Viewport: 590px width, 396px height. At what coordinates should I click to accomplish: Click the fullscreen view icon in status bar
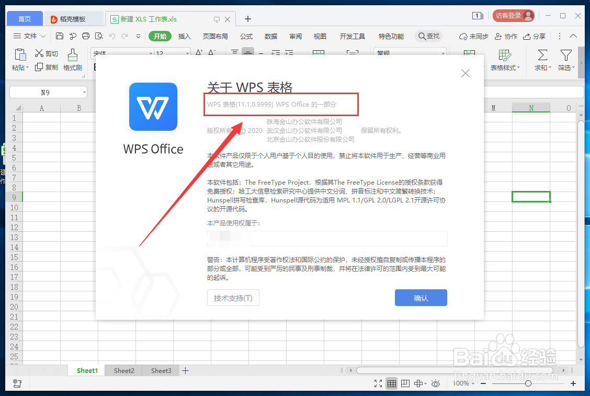378,383
